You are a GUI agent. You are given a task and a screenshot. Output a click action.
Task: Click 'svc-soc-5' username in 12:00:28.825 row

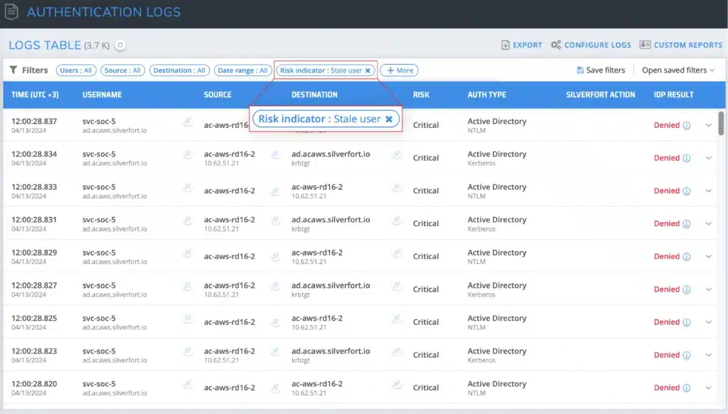tap(99, 318)
